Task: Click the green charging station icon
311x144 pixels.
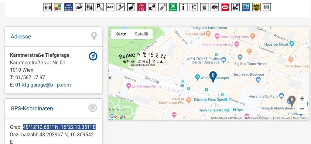Action: [173, 7]
